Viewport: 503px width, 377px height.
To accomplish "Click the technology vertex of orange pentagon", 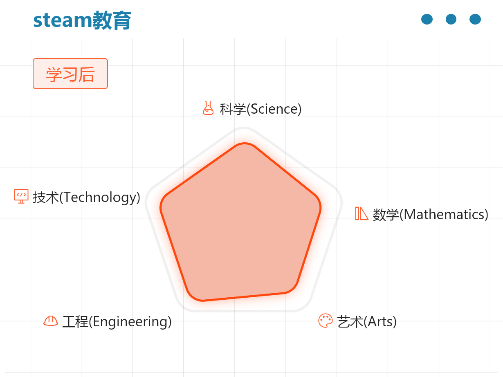I will coord(162,204).
